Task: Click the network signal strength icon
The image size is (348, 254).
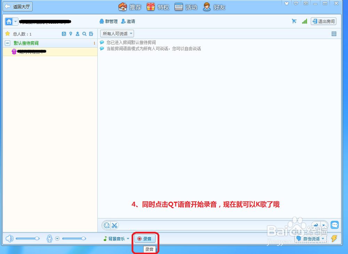Action: 304,21
